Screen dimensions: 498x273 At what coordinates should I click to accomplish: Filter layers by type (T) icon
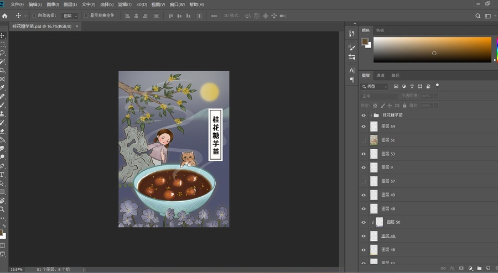412,86
